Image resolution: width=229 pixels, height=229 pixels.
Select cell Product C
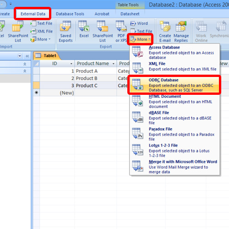tap(95, 86)
